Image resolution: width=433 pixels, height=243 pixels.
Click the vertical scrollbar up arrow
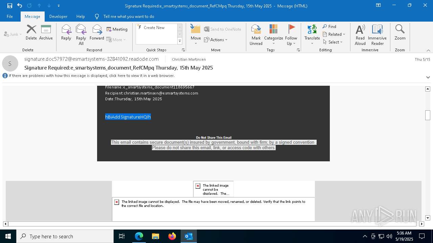point(428,89)
